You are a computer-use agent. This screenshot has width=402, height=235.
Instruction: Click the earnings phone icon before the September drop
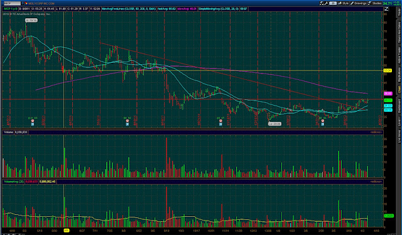tap(127, 121)
